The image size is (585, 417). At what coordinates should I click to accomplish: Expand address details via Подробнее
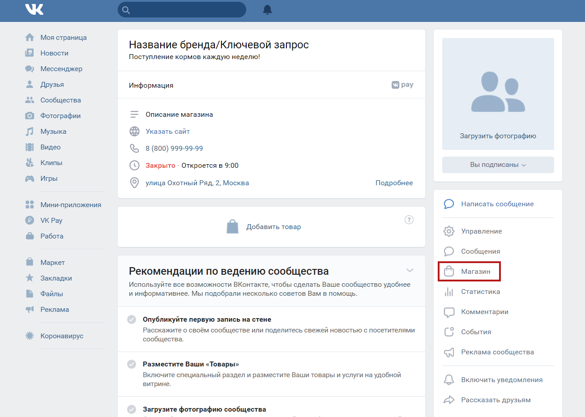click(x=394, y=183)
